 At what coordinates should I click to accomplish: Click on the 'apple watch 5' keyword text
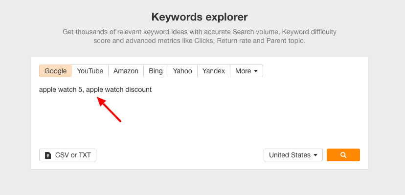coord(61,90)
